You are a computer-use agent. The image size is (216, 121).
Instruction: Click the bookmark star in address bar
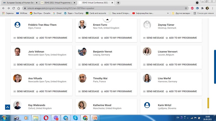186,8
